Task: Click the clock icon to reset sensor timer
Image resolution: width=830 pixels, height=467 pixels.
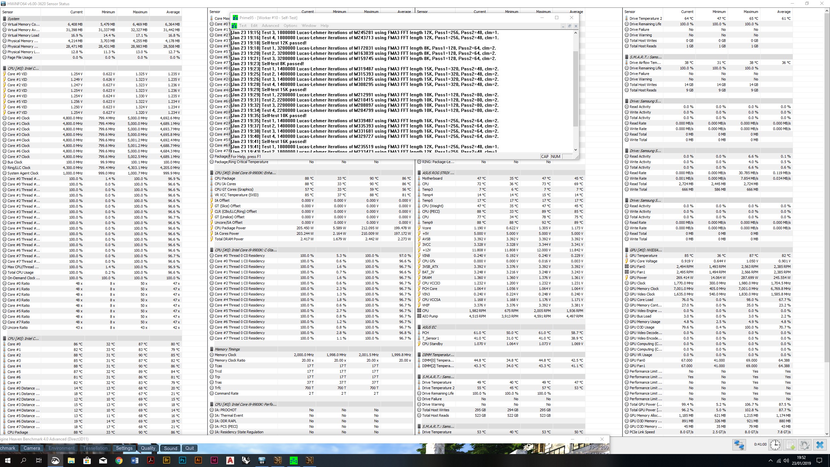Action: click(775, 445)
